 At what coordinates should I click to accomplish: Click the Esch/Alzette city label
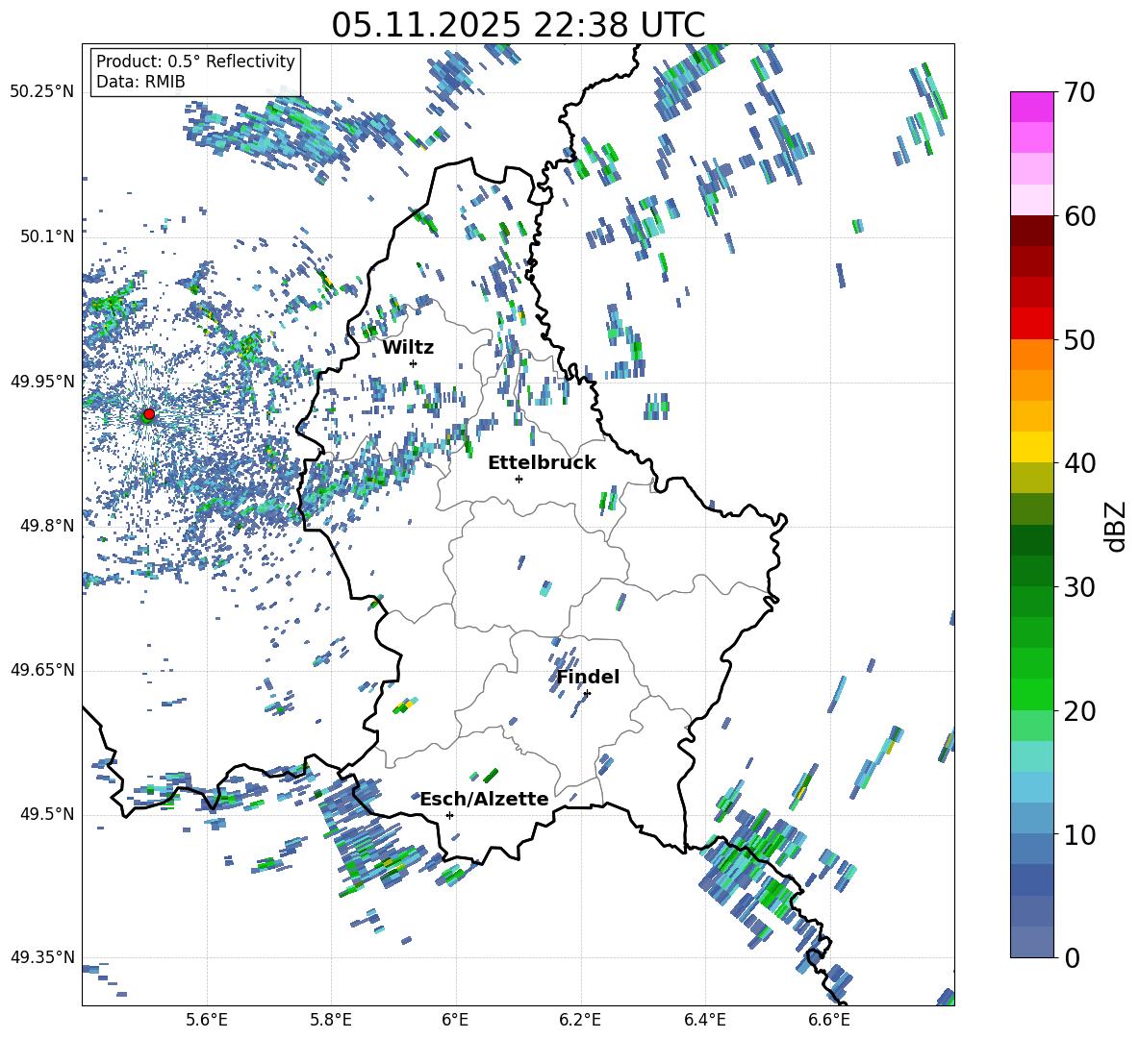(484, 799)
